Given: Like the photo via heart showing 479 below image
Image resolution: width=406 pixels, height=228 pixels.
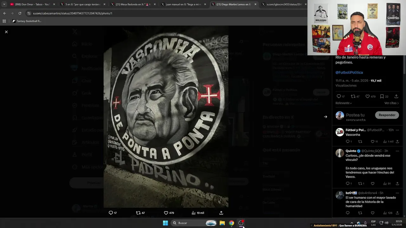Looking at the screenshot, I should [x=166, y=213].
